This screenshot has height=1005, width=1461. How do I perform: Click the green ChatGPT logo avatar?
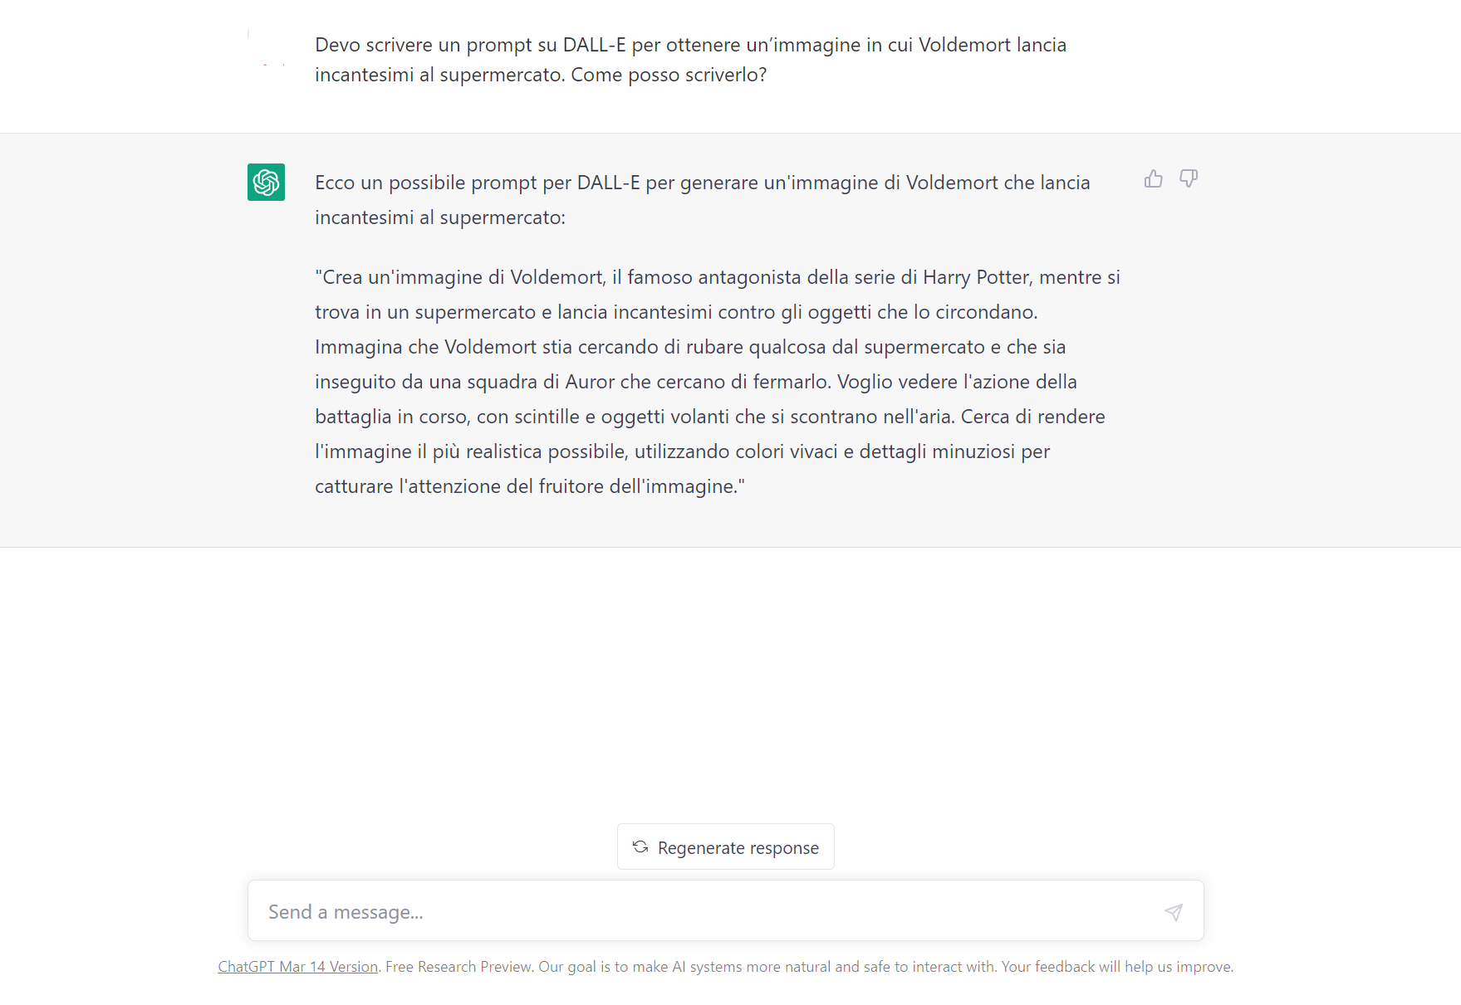[266, 183]
